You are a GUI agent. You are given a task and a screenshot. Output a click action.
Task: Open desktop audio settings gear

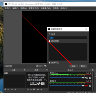coord(90,86)
